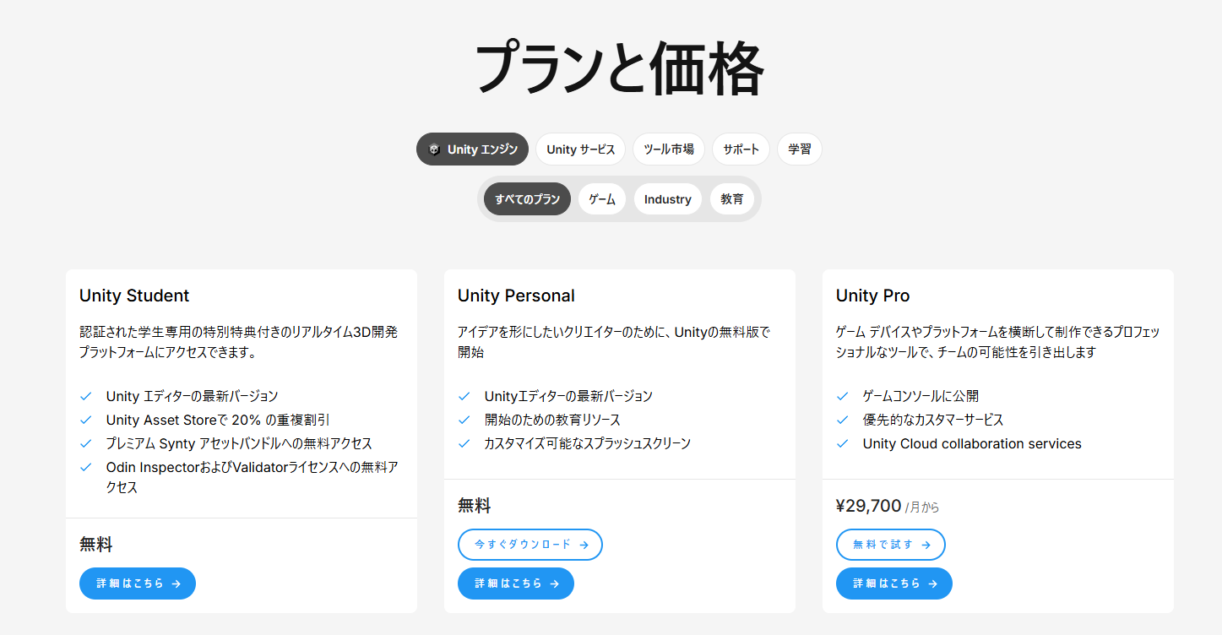This screenshot has height=635, width=1222.
Task: Click the checkmark beside Unity Asset Storeで 20% の重複割引
Action: click(85, 419)
